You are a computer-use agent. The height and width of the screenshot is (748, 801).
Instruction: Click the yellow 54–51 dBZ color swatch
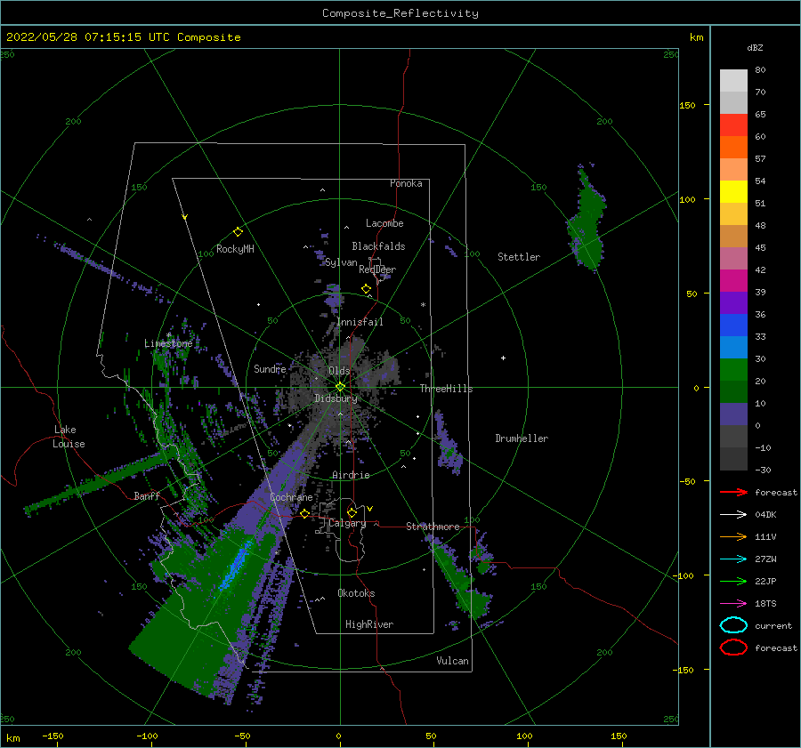coord(733,191)
